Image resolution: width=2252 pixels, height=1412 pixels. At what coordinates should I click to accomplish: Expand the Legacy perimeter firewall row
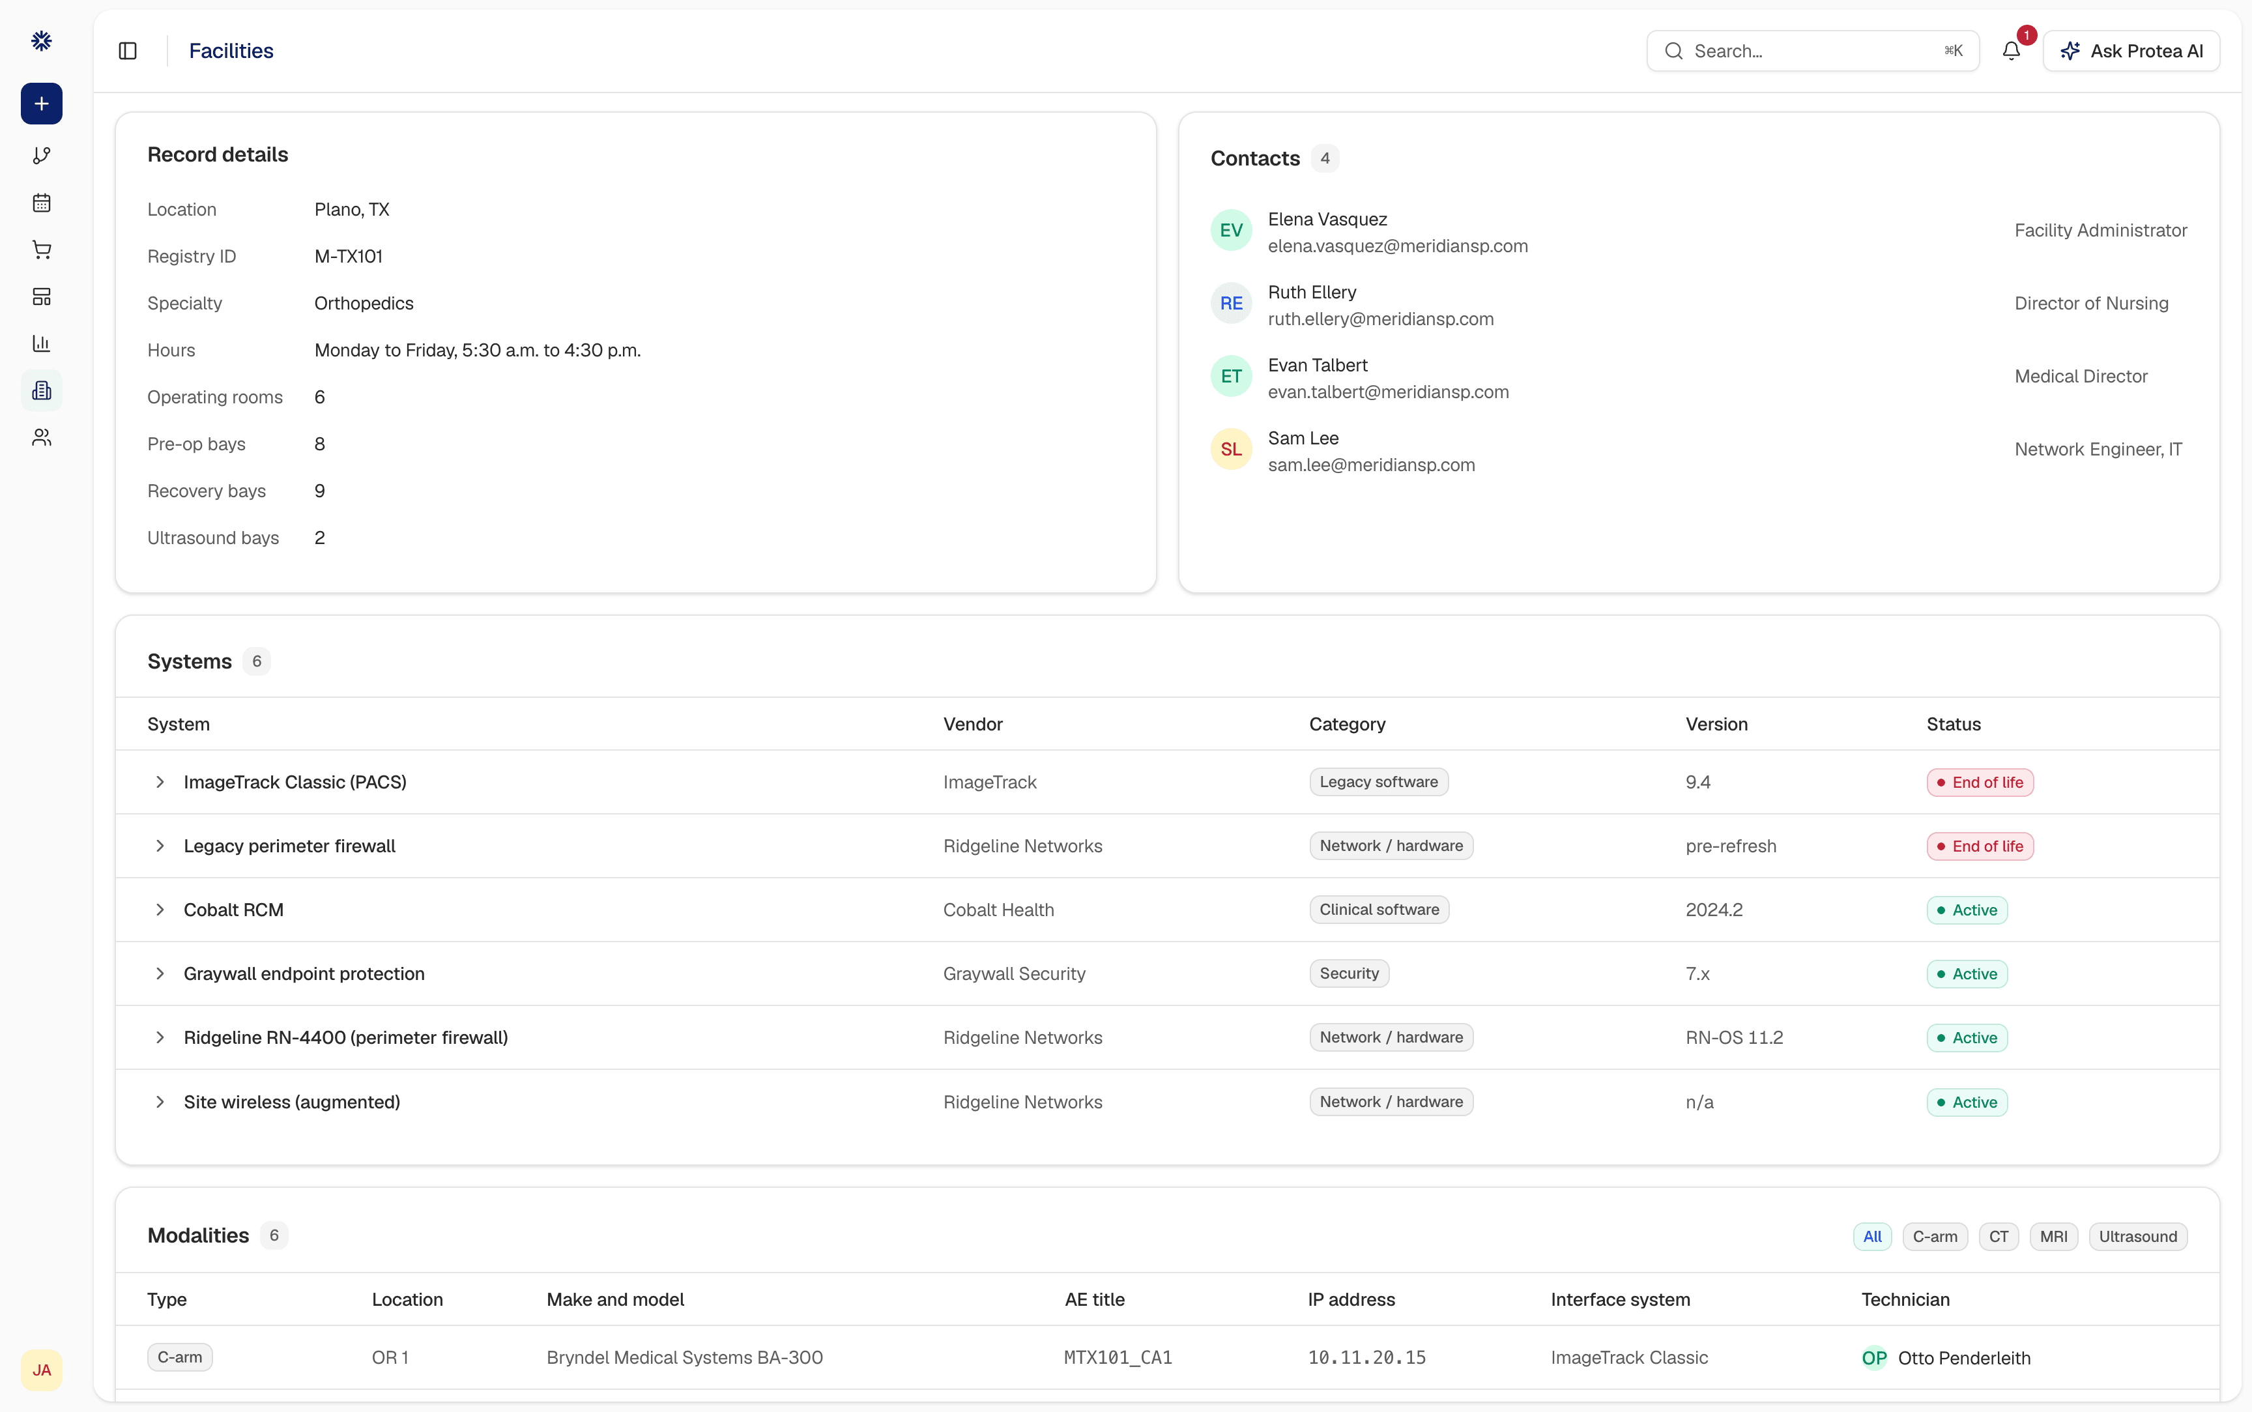(160, 846)
